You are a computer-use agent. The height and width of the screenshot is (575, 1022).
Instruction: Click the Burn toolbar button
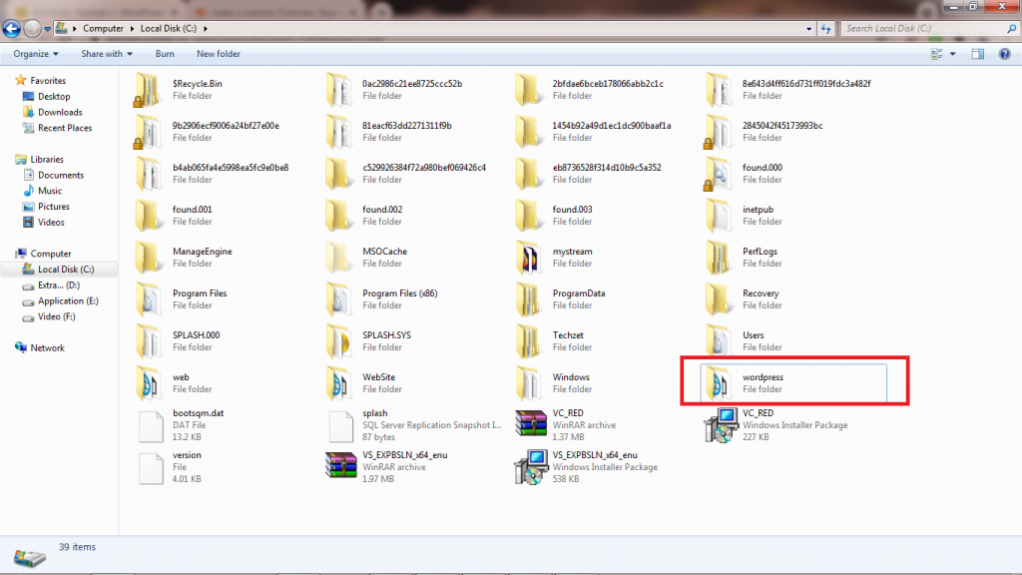(x=165, y=54)
